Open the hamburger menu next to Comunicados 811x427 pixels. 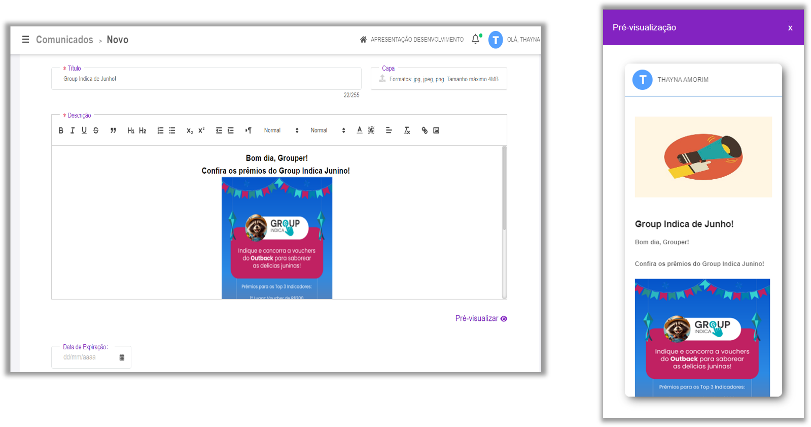(x=25, y=40)
